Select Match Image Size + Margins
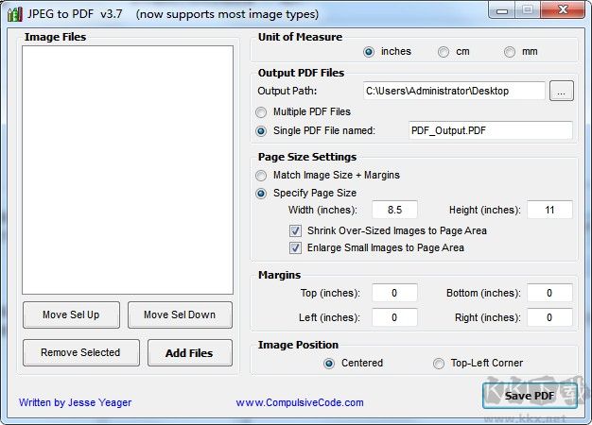 [x=261, y=176]
